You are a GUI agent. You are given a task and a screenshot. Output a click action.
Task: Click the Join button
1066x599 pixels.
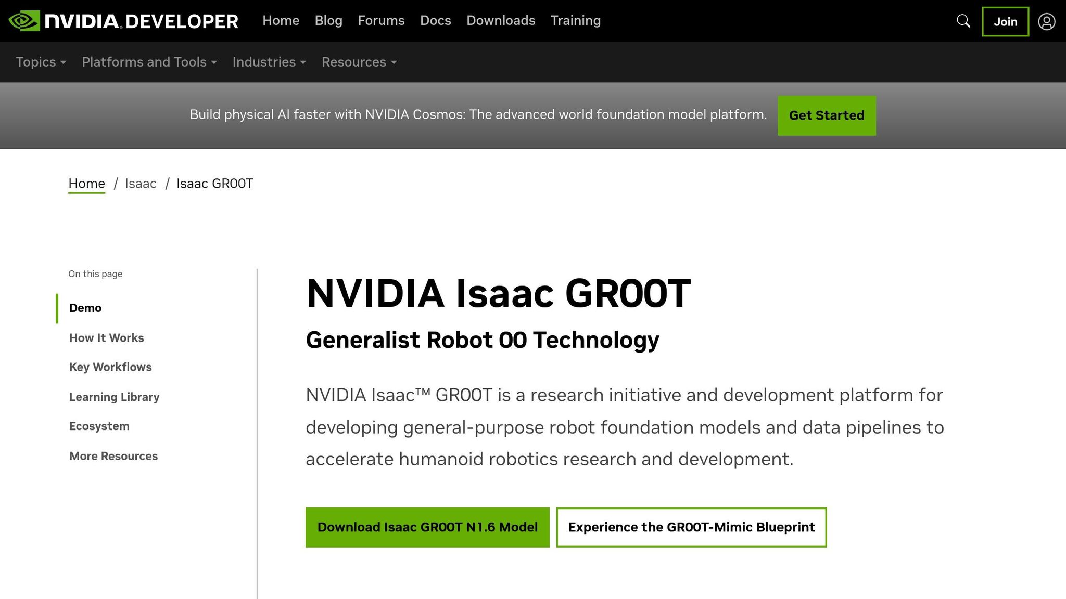(x=1005, y=21)
